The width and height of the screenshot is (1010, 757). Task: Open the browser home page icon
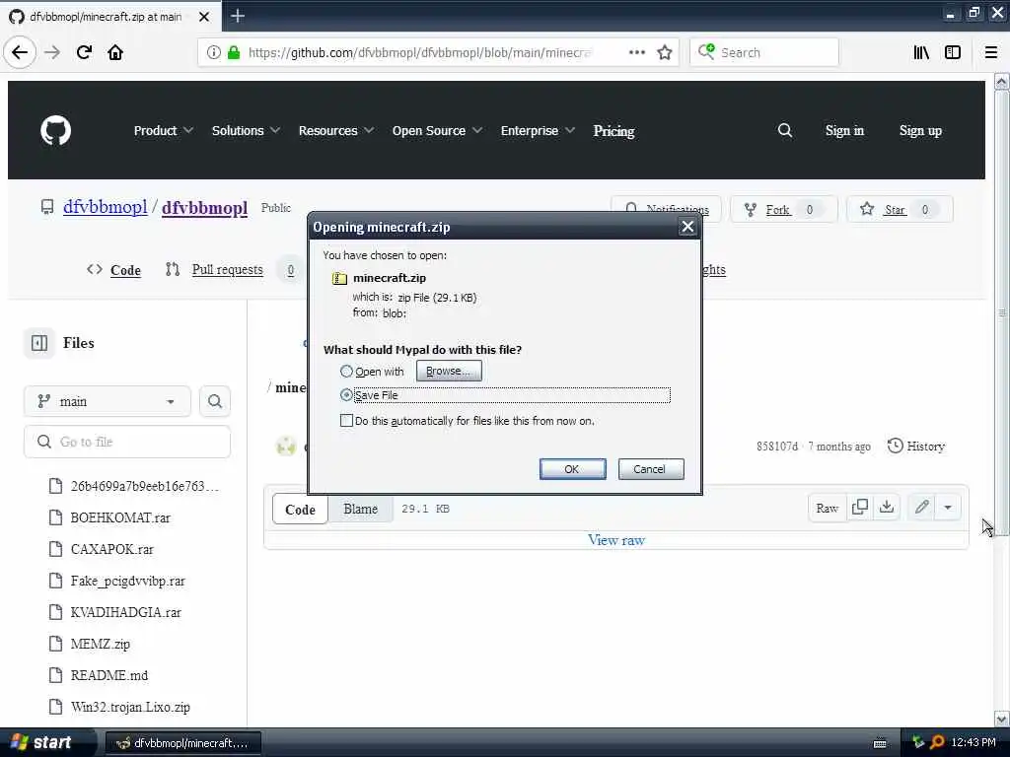tap(115, 52)
